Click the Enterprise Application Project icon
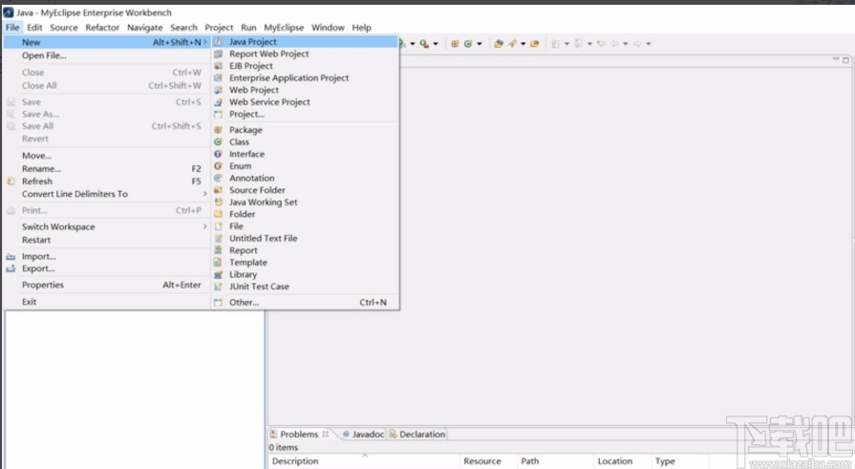The width and height of the screenshot is (855, 469). 218,77
